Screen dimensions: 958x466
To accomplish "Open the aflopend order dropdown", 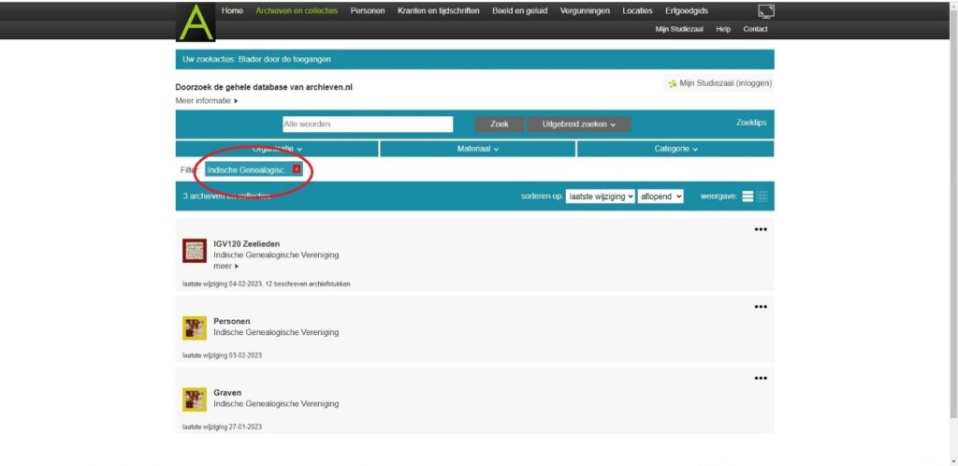I will (x=660, y=197).
